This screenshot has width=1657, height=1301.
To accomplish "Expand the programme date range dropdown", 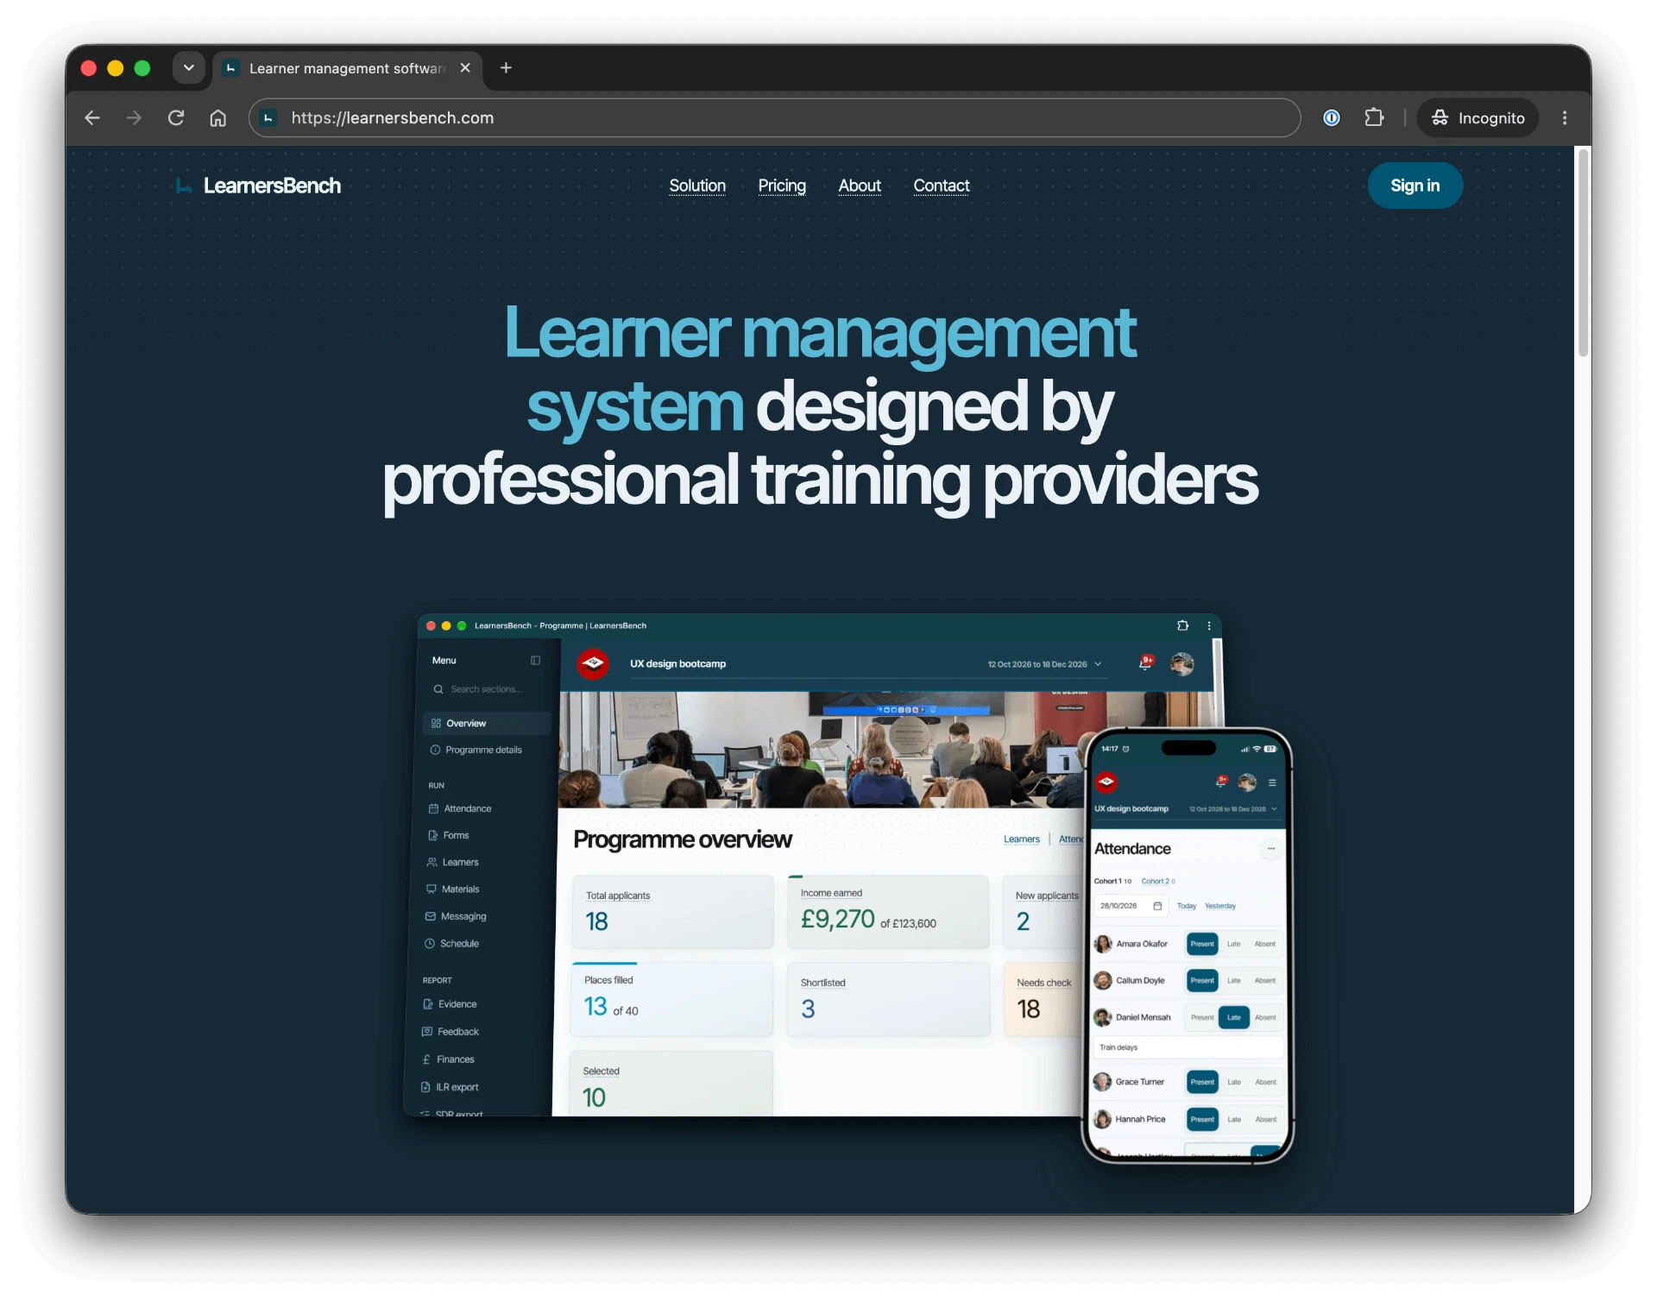I will pyautogui.click(x=1044, y=664).
